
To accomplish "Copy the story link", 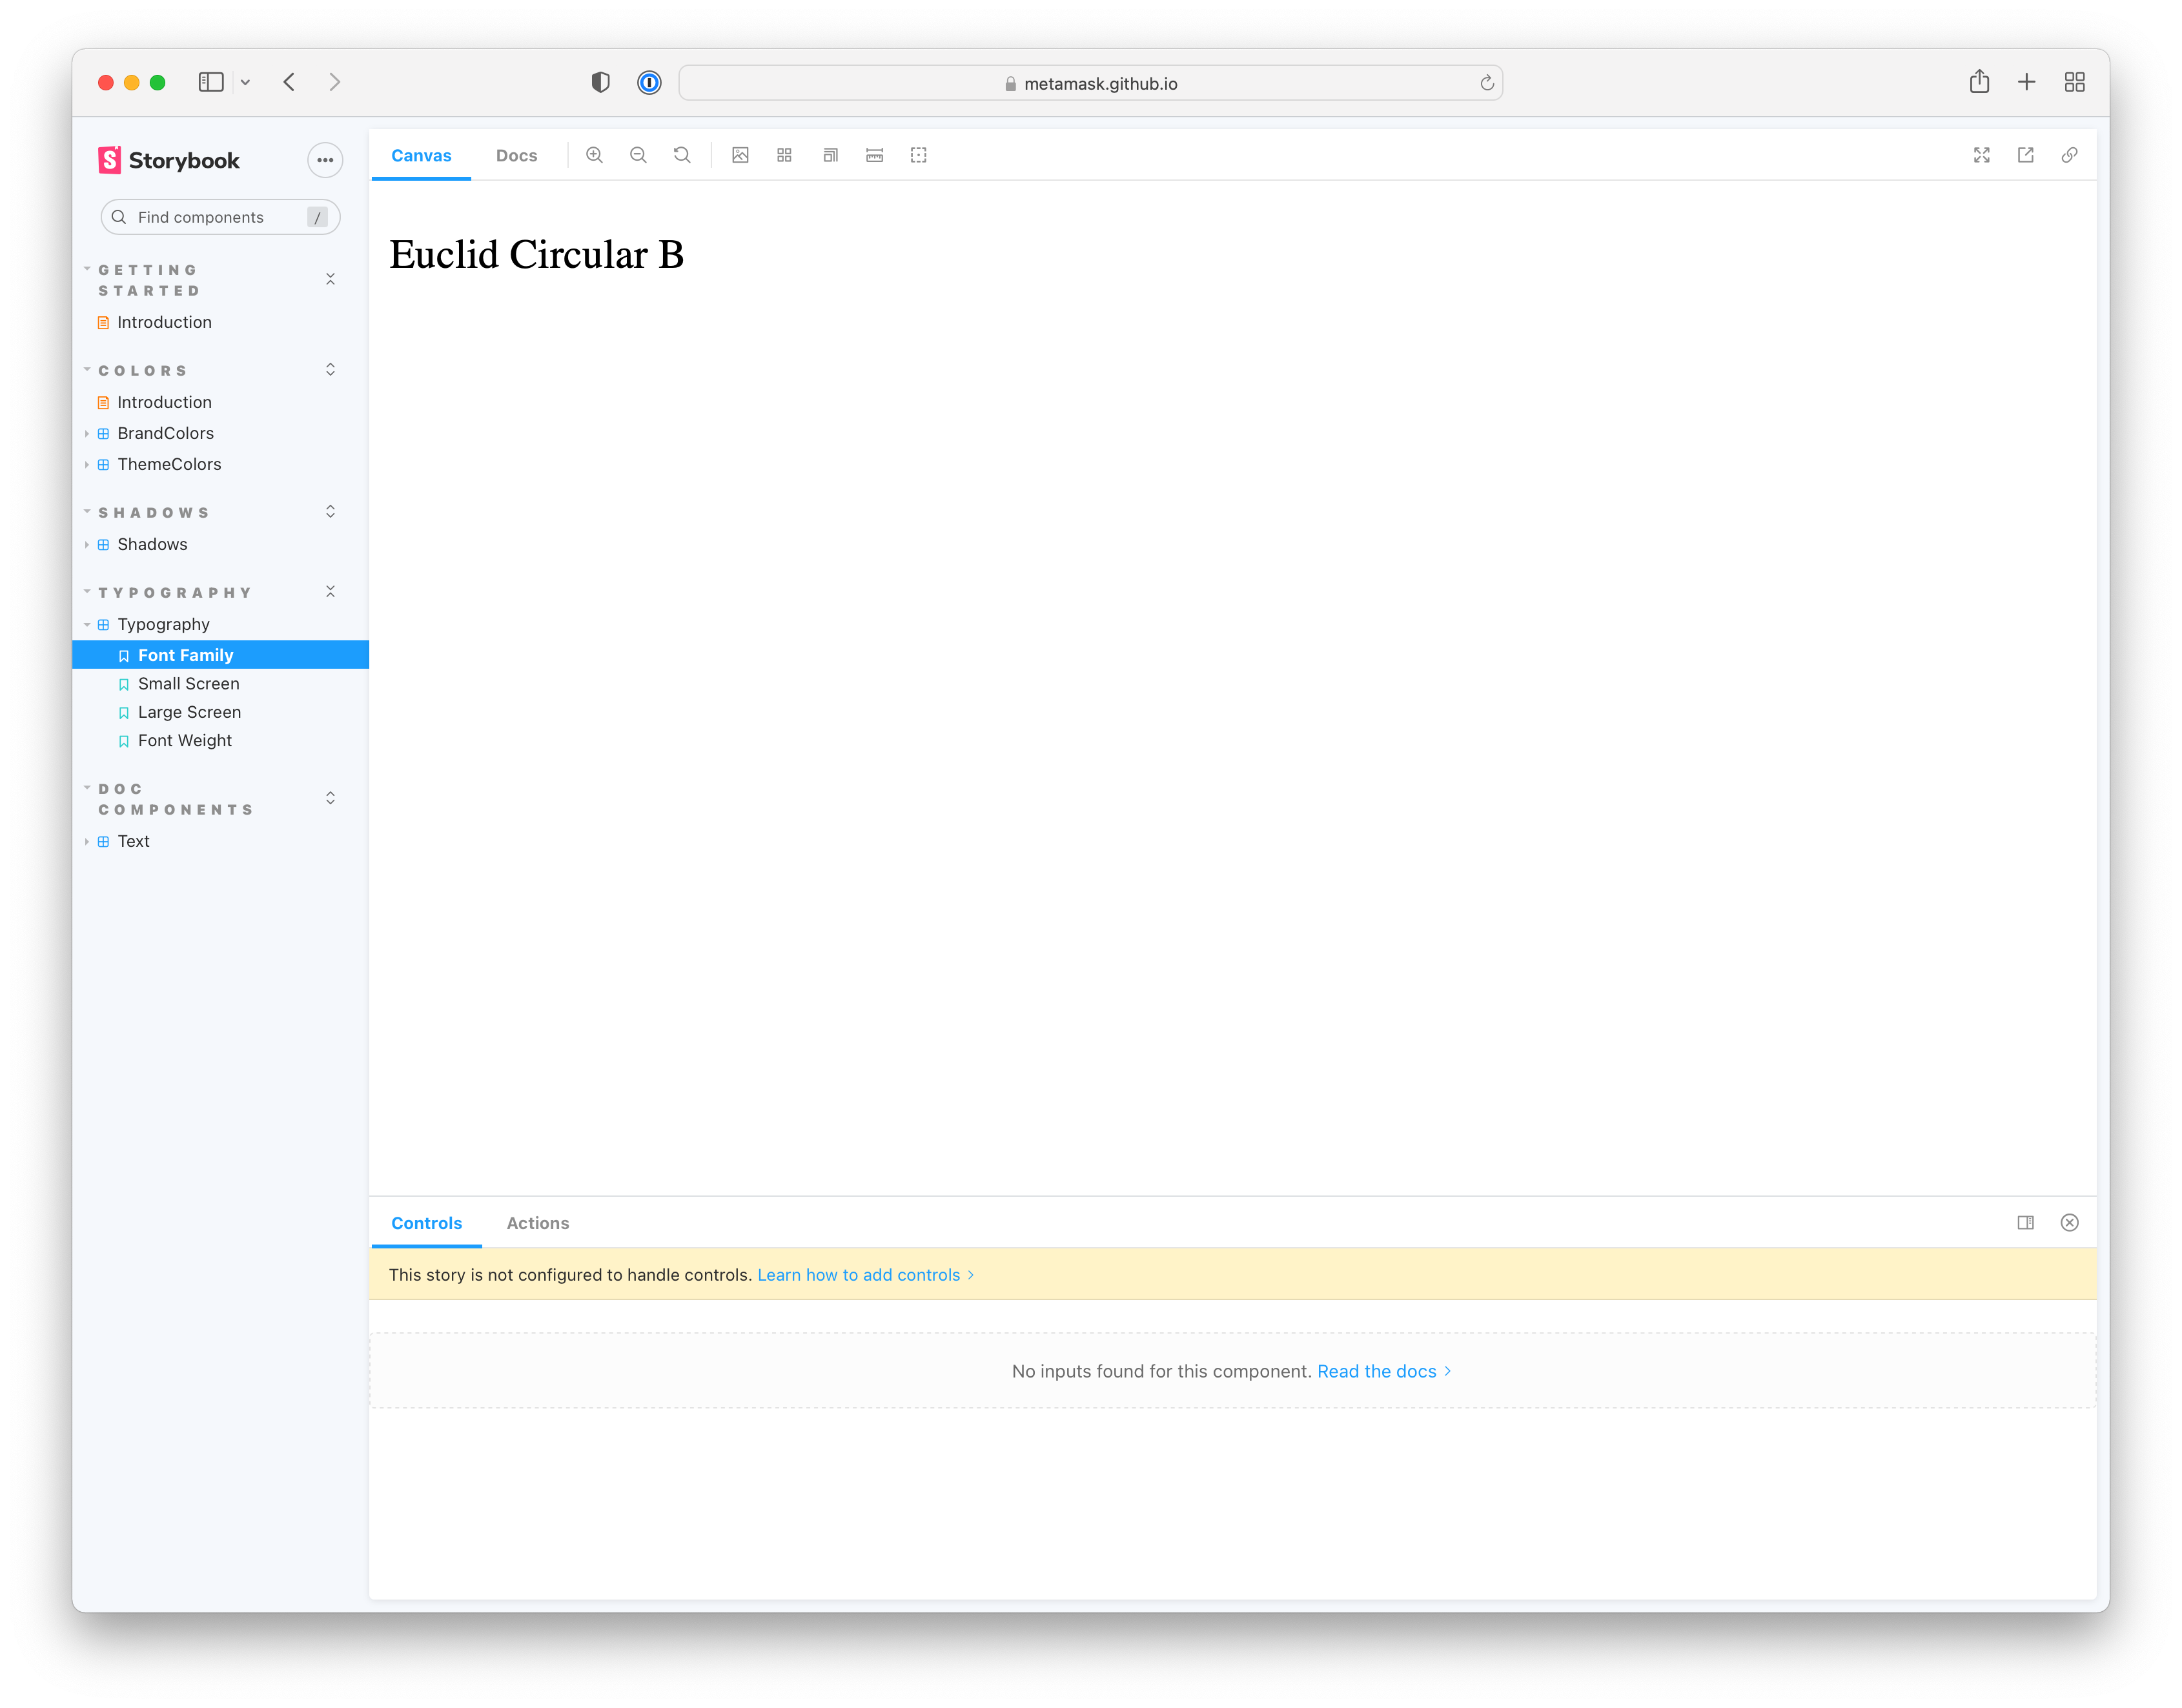I will 2070,155.
